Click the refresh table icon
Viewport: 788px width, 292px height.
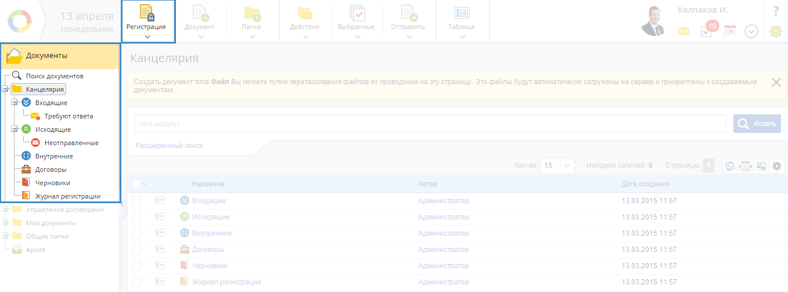[729, 167]
